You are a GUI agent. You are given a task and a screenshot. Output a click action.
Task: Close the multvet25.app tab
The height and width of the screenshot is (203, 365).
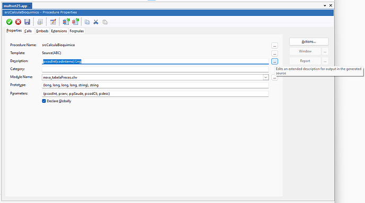tap(30, 6)
